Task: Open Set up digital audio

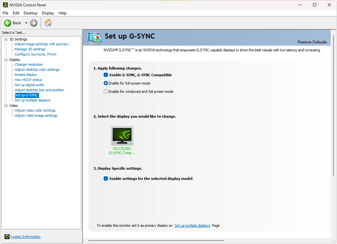Action: (x=29, y=85)
